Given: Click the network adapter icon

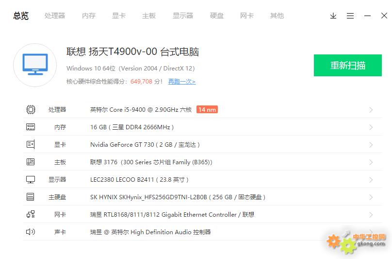Looking at the screenshot, I should 31,214.
